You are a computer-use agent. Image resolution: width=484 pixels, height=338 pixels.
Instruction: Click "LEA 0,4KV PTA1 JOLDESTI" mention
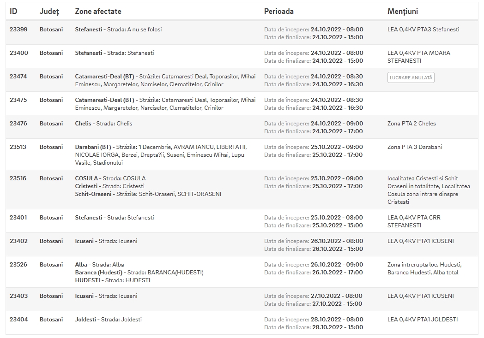422,320
